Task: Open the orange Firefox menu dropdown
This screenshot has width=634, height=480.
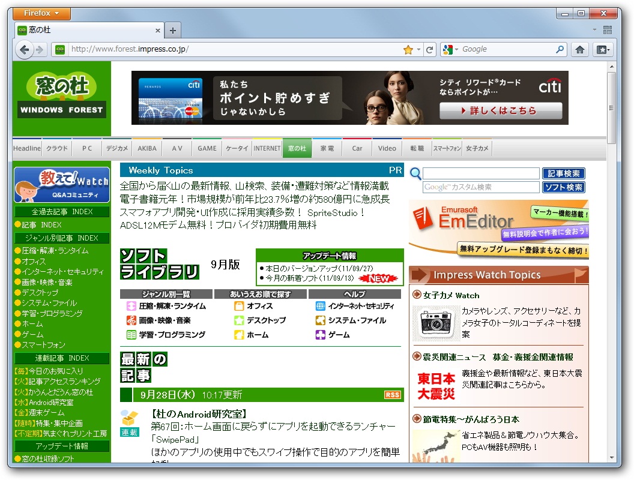Action: click(x=40, y=13)
